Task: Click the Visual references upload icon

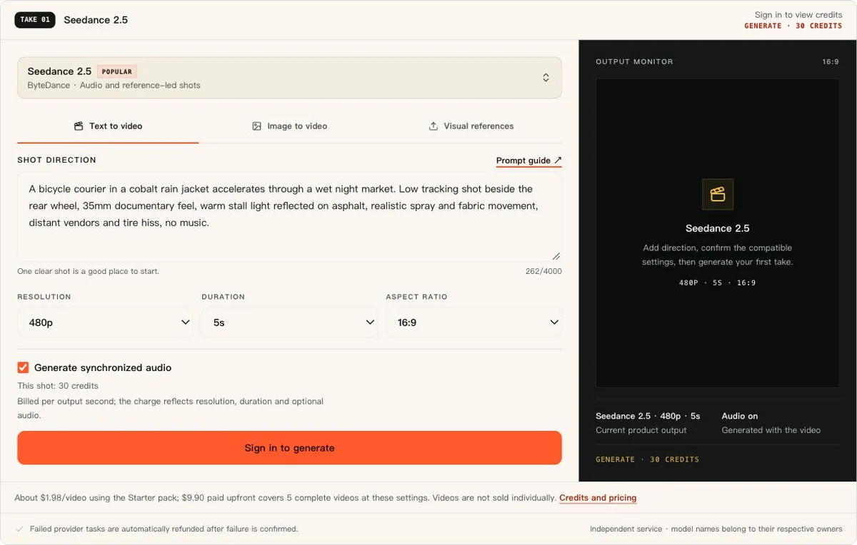Action: pyautogui.click(x=433, y=126)
